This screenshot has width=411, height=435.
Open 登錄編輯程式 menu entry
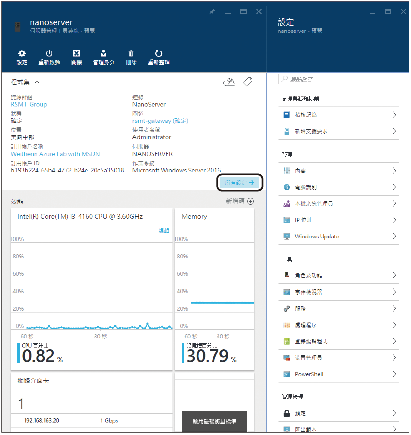[339, 341]
